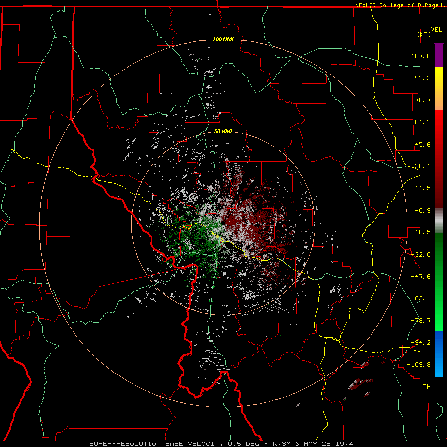
Task: Select the 61.2 legend value
Action: pos(423,122)
